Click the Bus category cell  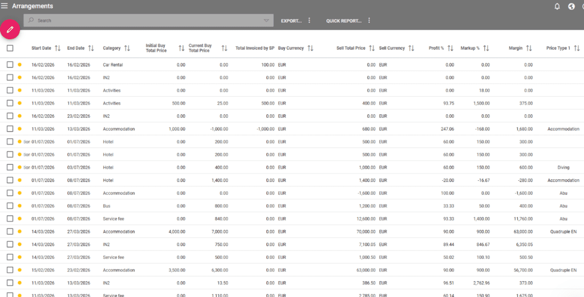point(107,205)
